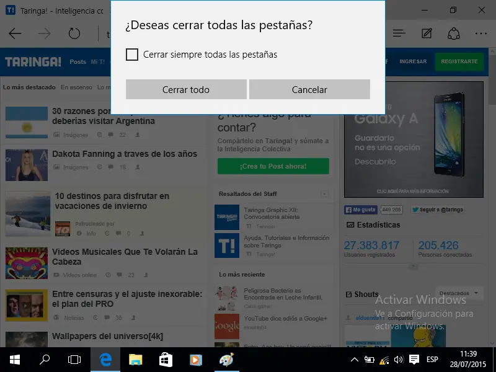Click the 'Cerrar todo' button
496x372 pixels.
click(186, 89)
